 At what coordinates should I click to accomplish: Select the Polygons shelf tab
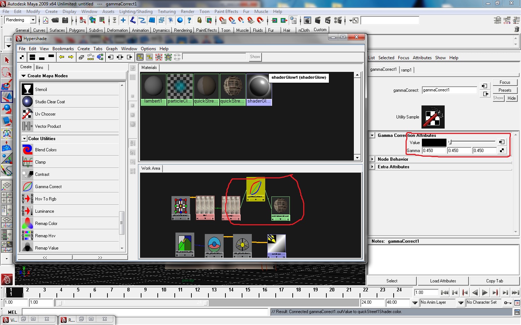[77, 30]
